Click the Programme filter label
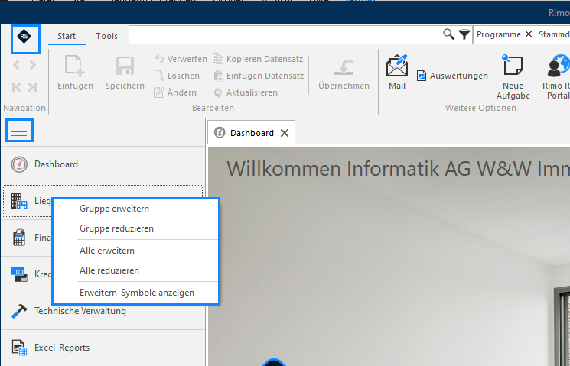Image resolution: width=570 pixels, height=366 pixels. click(498, 34)
